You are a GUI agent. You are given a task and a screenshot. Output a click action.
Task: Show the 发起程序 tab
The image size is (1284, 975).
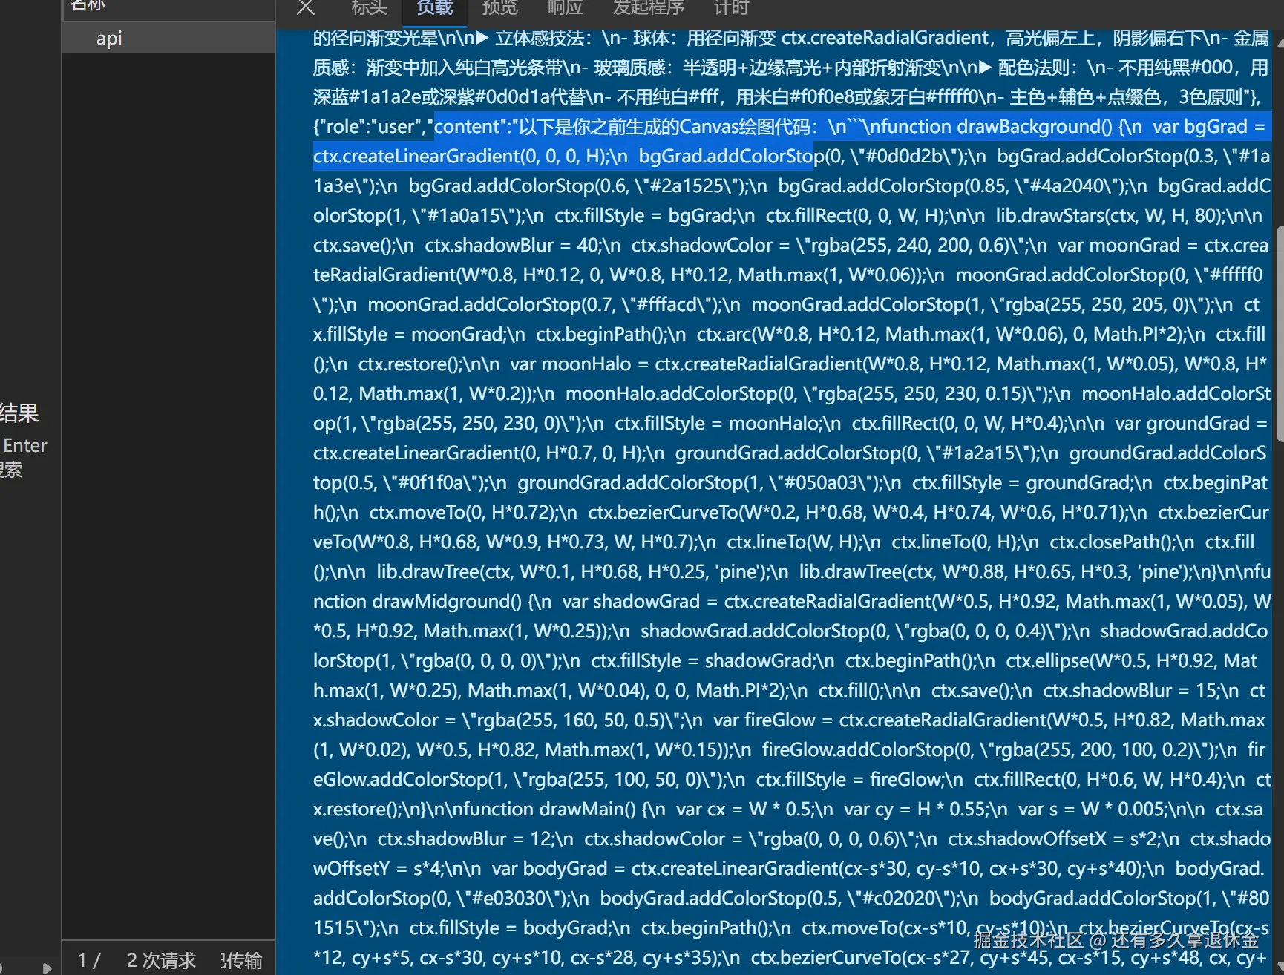click(x=649, y=7)
